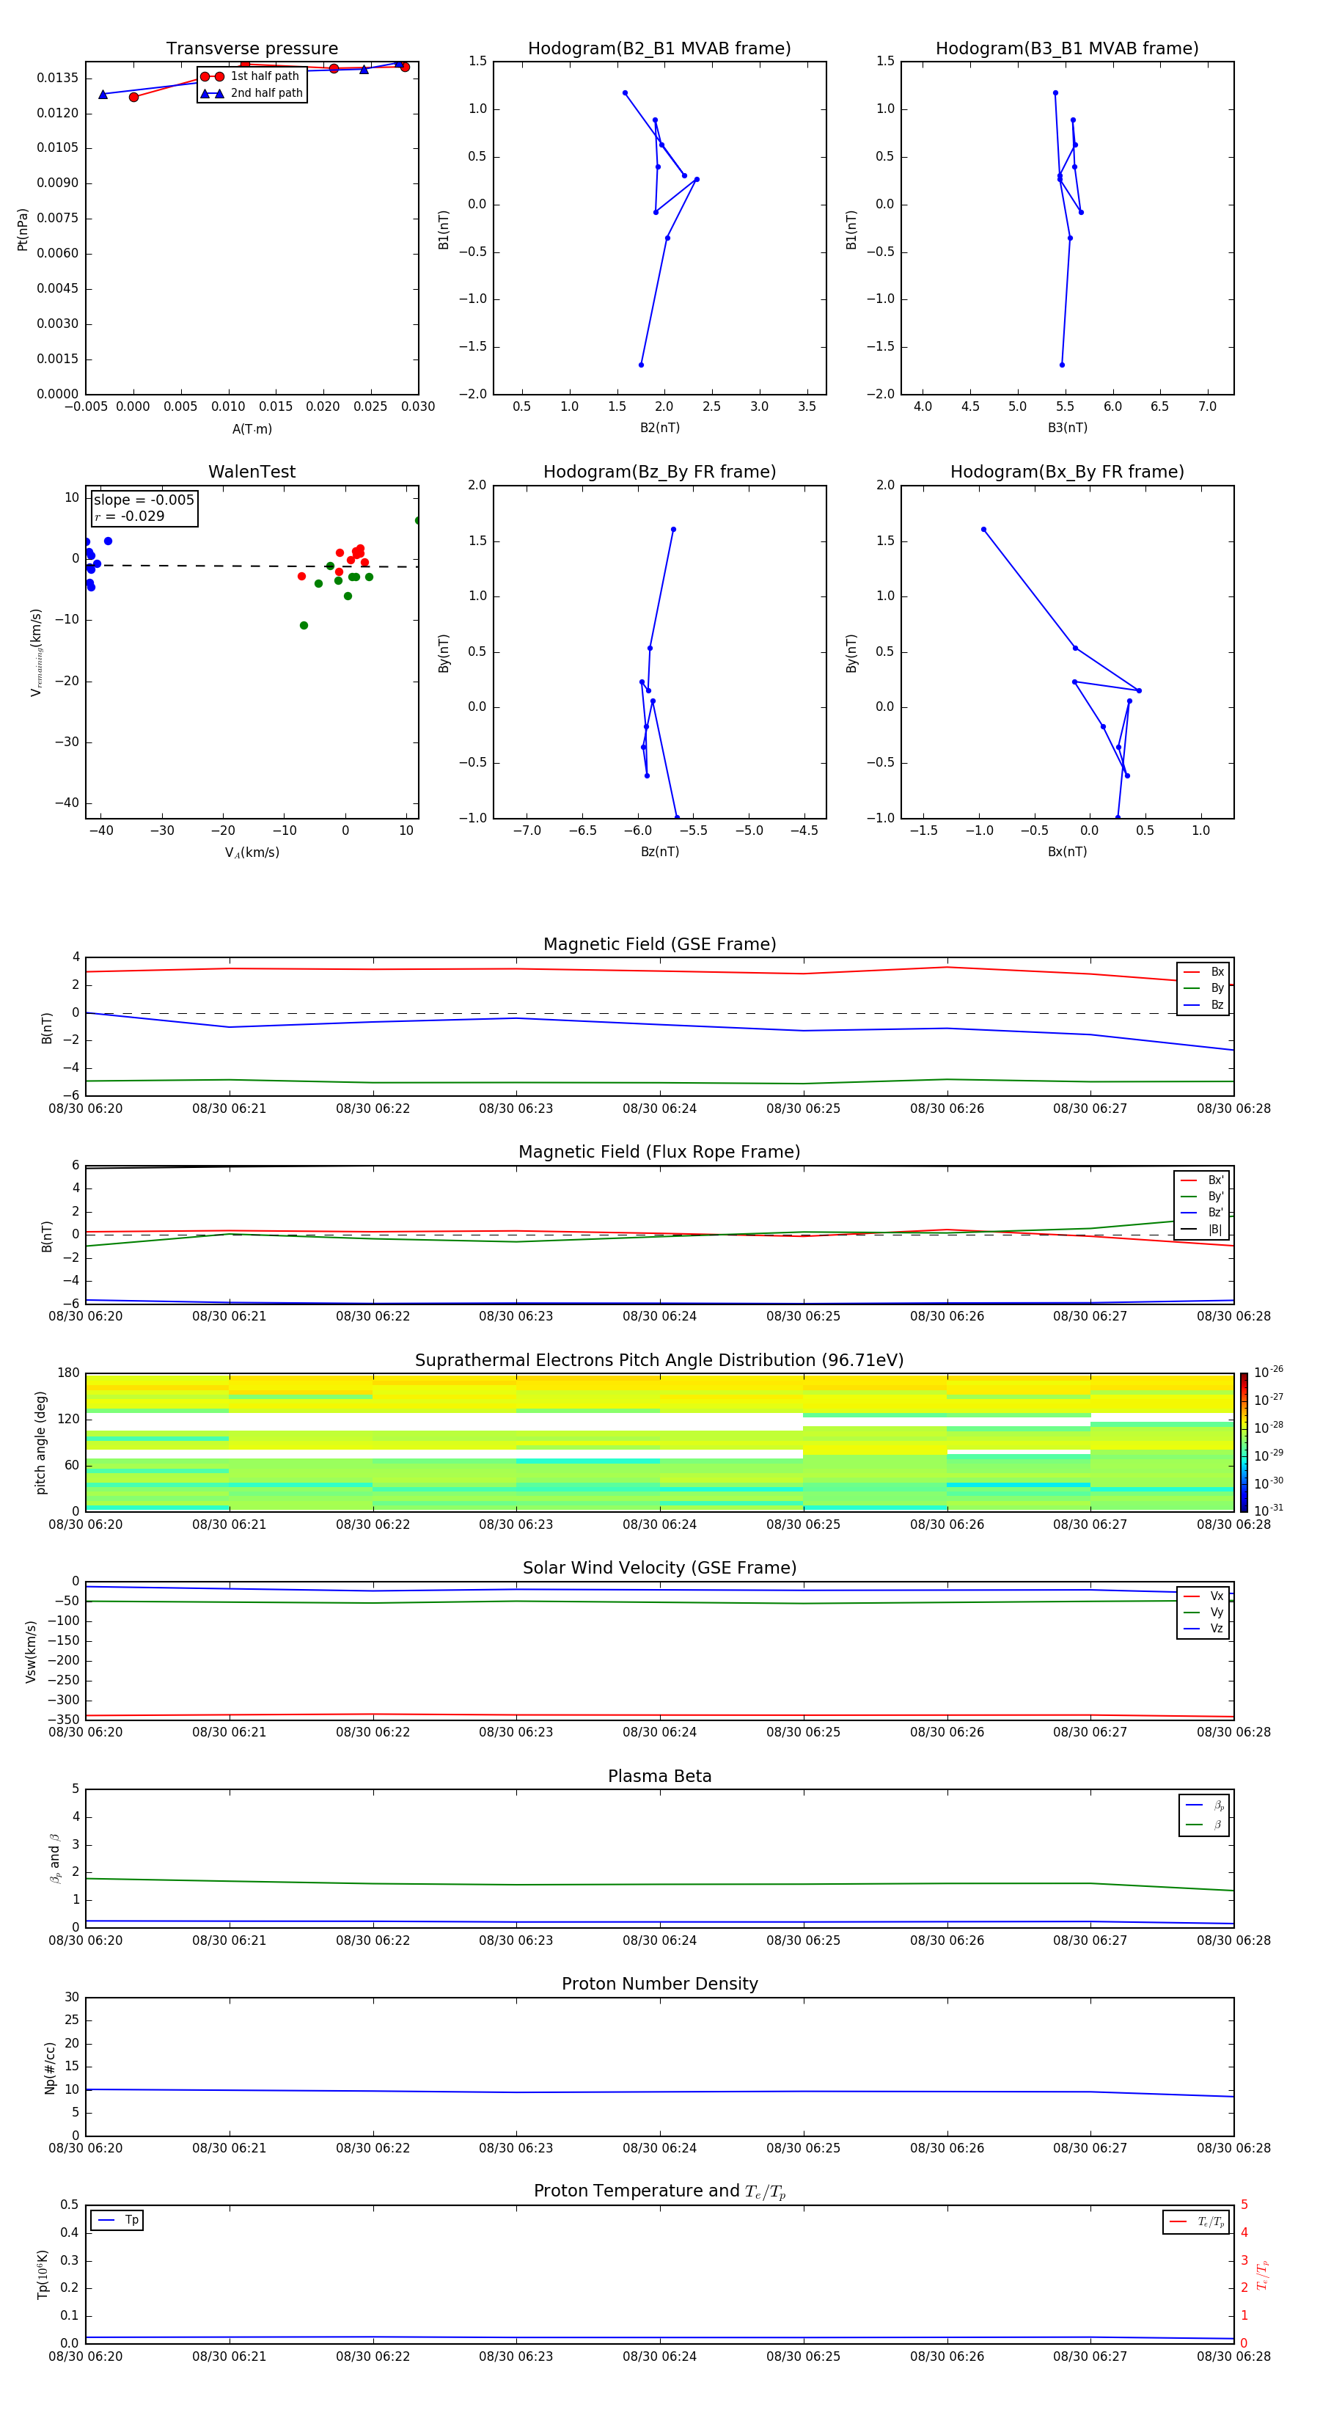Click the Suprathermal Electrons Pitch Angle title
The image size is (1320, 2421).
coord(659,1361)
